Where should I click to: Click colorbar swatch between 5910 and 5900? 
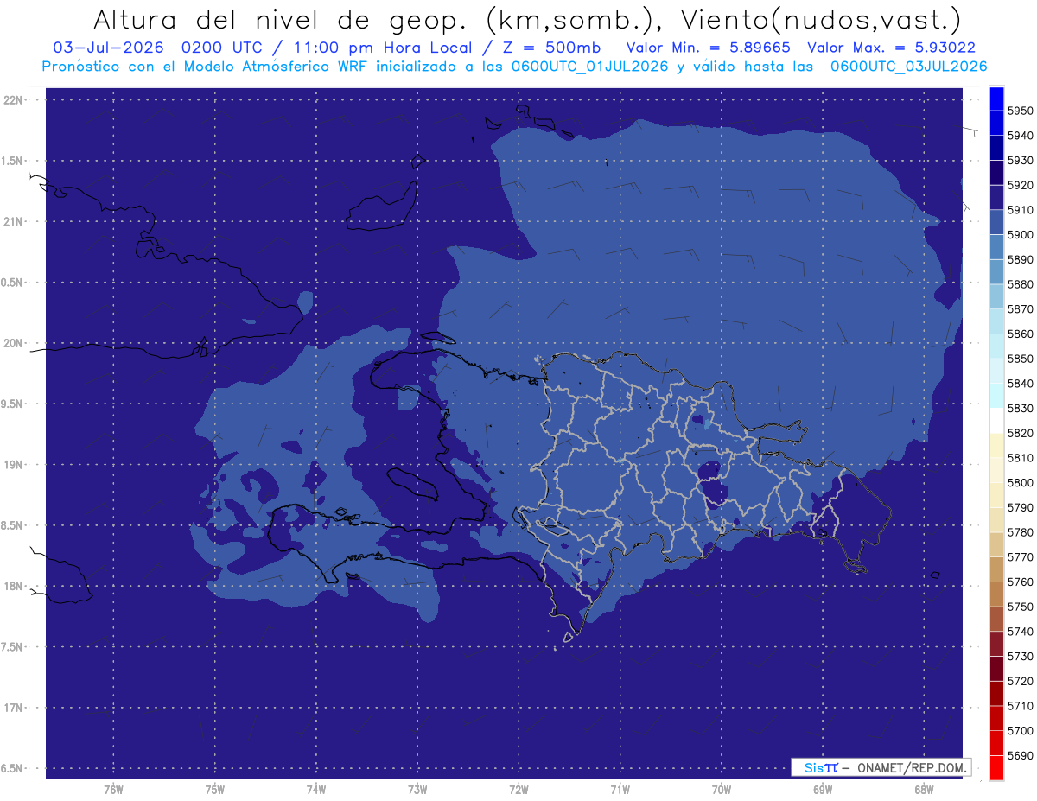click(x=996, y=222)
